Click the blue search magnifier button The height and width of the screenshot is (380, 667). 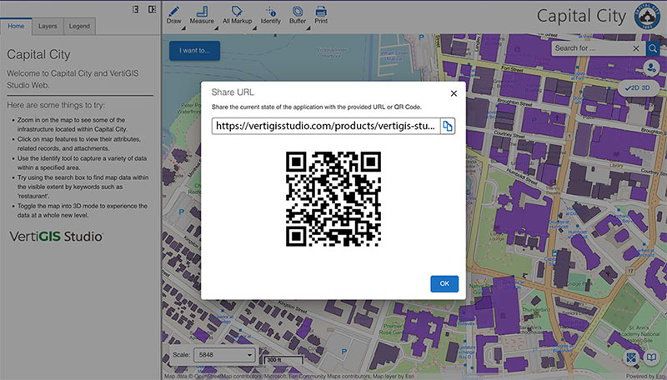pos(653,48)
